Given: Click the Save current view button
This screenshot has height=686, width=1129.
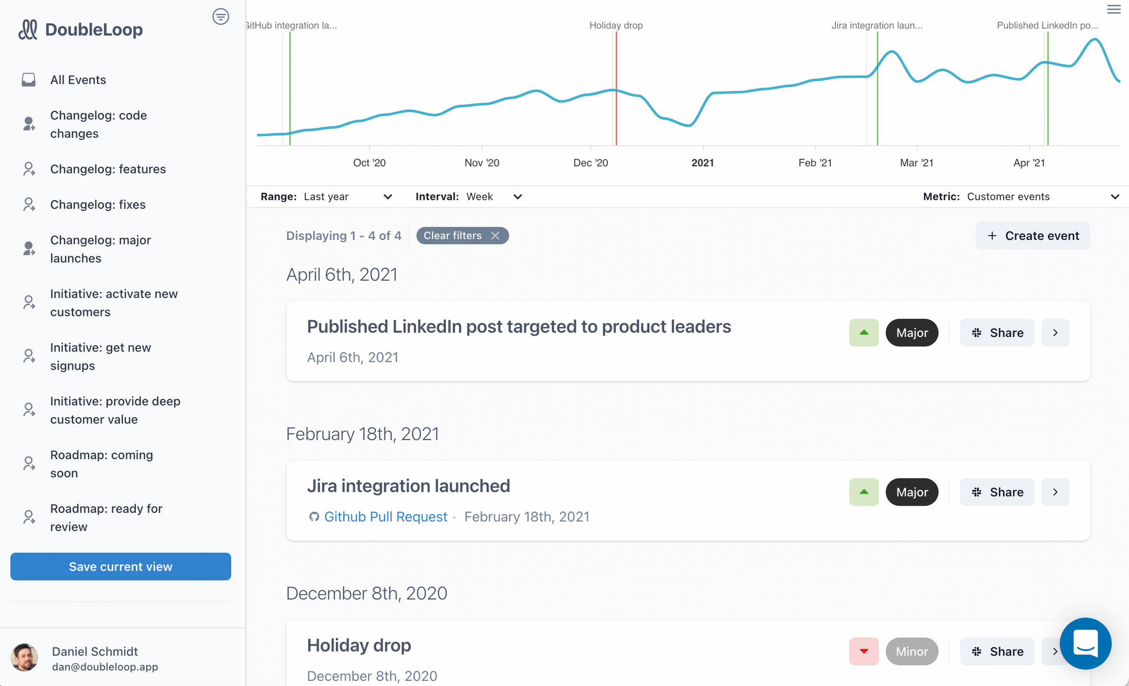Looking at the screenshot, I should pos(121,567).
